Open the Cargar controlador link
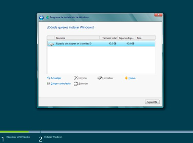The height and width of the screenshot is (143, 193). 61,84
